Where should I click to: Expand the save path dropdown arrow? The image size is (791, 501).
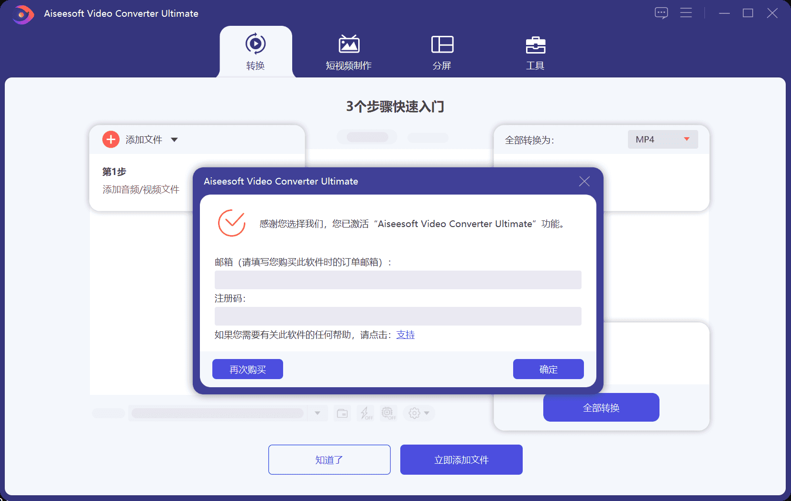318,413
